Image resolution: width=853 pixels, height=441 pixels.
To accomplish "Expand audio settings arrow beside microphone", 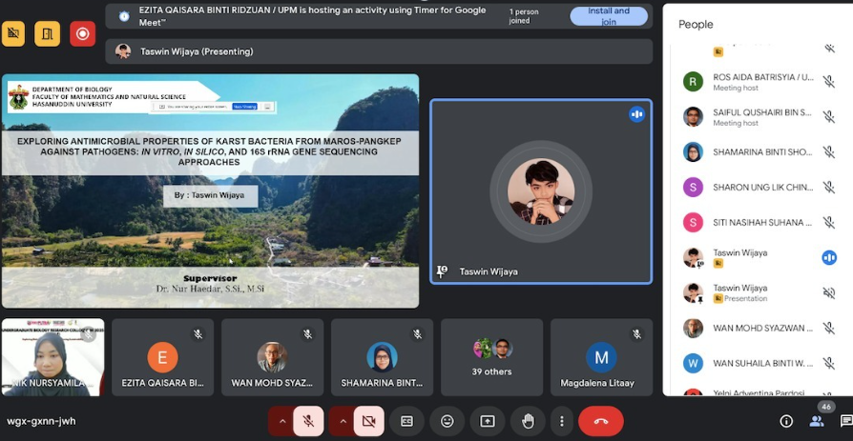I will point(281,421).
